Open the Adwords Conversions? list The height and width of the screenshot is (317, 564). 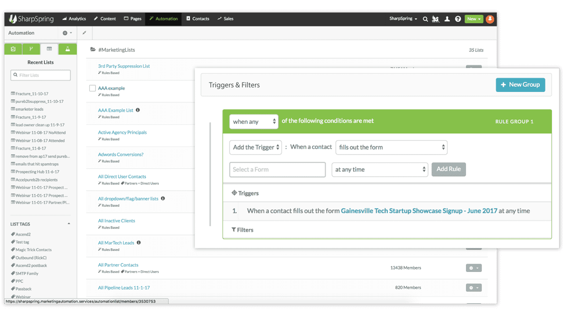(121, 155)
